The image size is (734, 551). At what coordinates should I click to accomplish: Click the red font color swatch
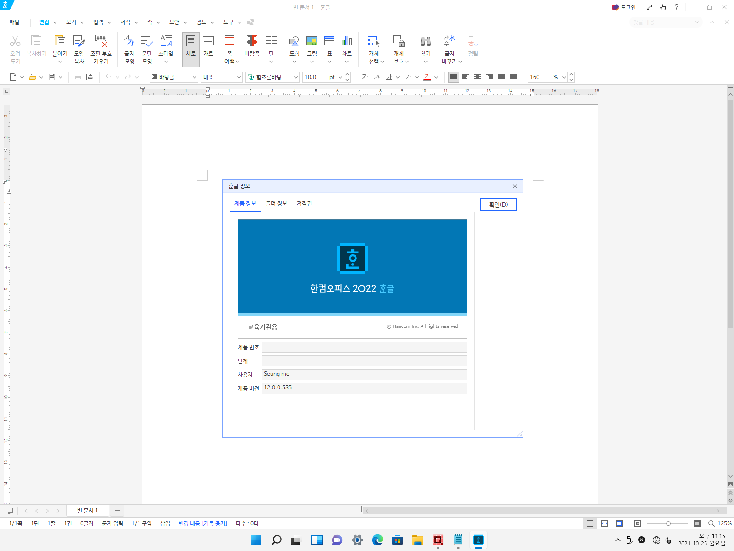coord(428,77)
